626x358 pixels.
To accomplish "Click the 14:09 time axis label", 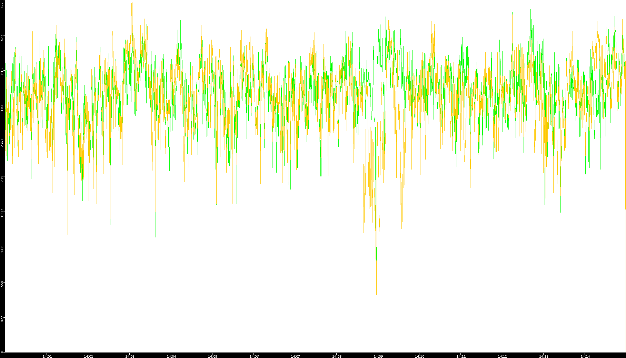I will 378,356.
